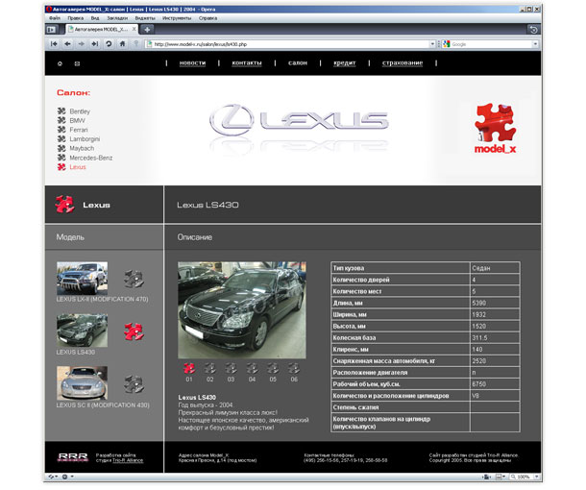Open the Инструменты menu
This screenshot has width=586, height=490.
coord(177,18)
